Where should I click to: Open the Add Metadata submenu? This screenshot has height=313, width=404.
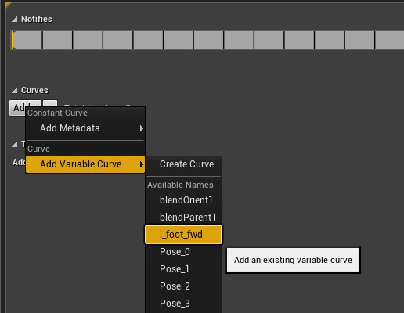click(85, 128)
